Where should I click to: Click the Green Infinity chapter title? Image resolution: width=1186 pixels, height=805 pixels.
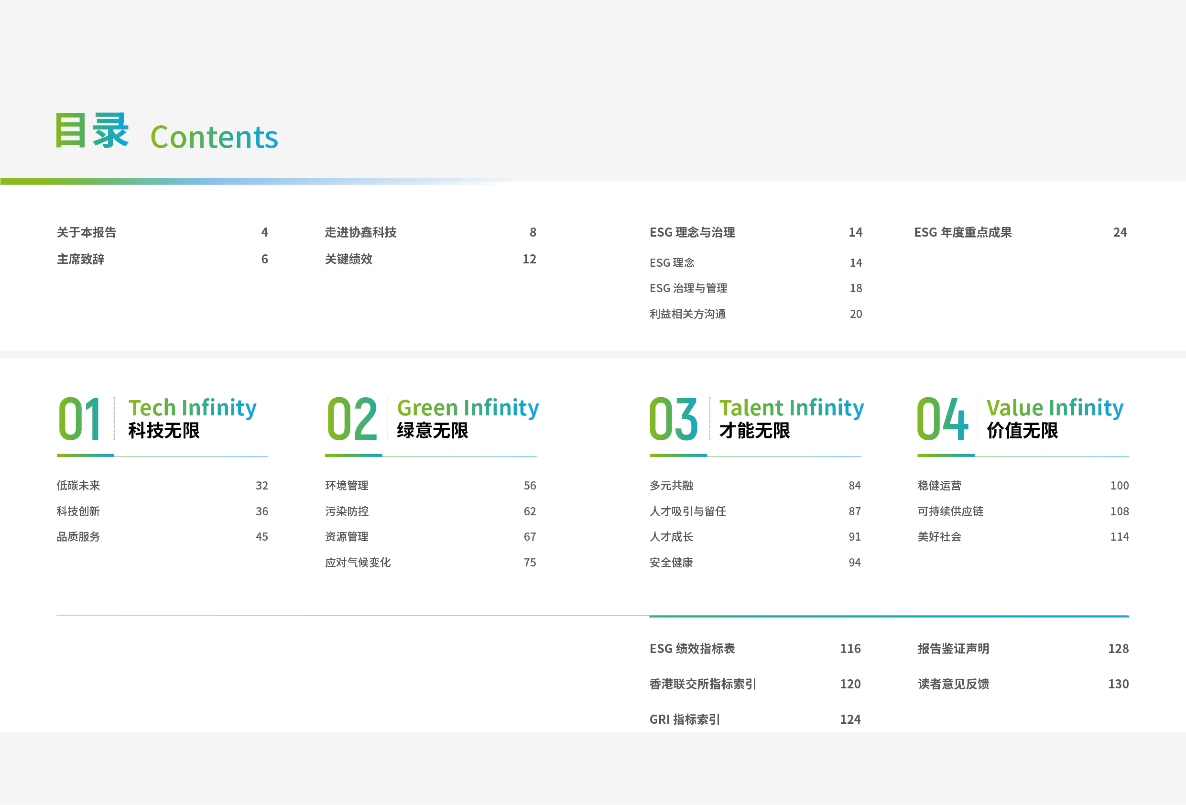(468, 408)
